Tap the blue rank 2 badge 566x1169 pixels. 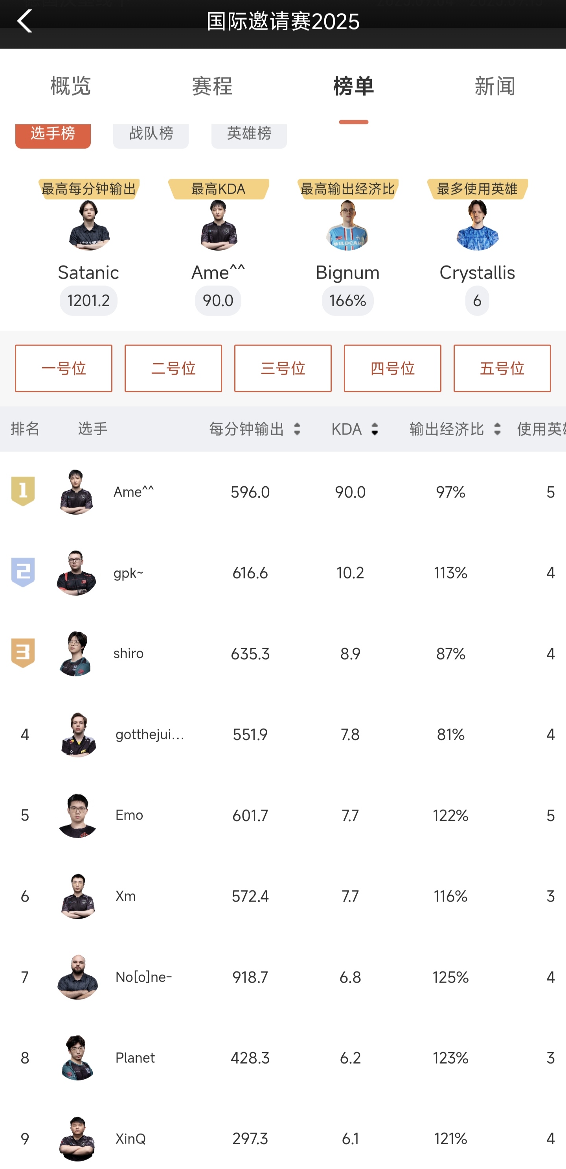pyautogui.click(x=23, y=572)
